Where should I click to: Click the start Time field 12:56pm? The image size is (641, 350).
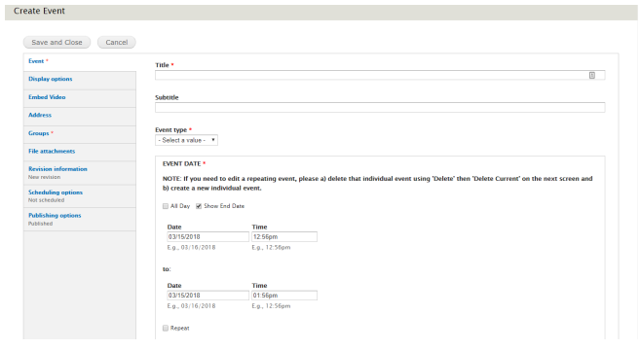point(284,237)
